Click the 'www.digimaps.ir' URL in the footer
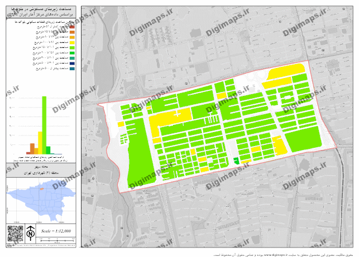 click(275, 255)
